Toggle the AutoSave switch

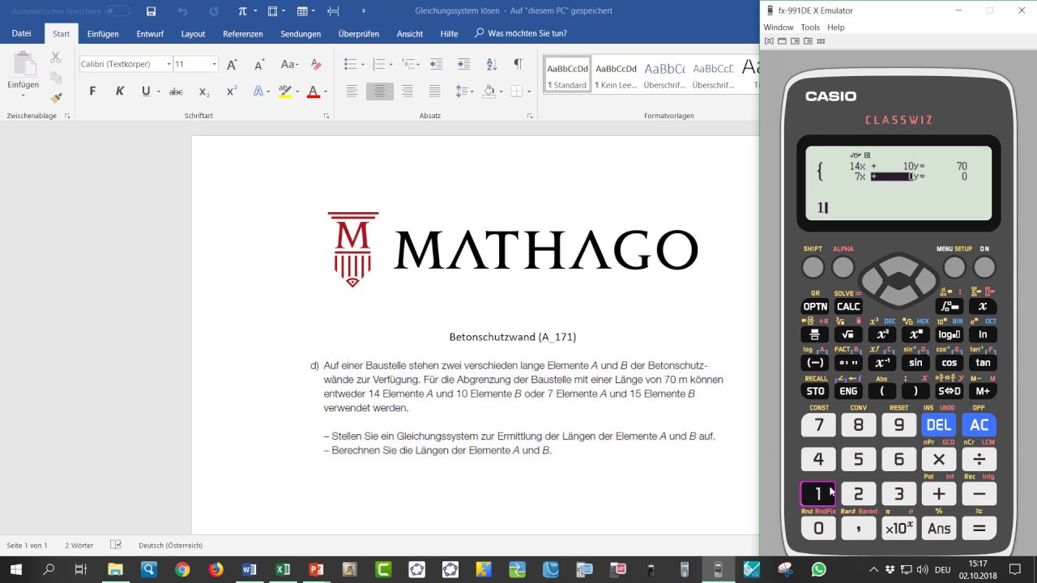coord(117,11)
